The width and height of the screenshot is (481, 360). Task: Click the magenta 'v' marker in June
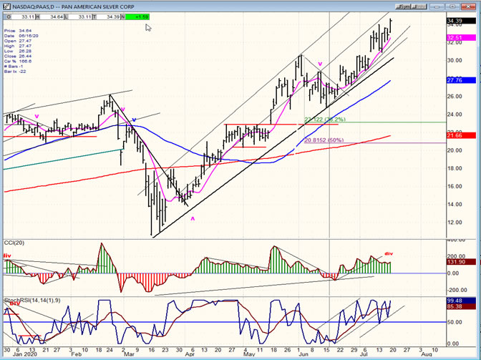click(320, 64)
